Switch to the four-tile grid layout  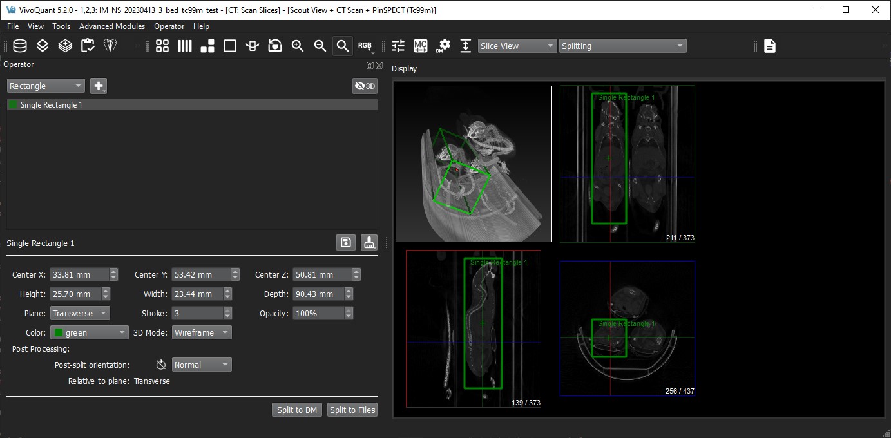[x=162, y=46]
